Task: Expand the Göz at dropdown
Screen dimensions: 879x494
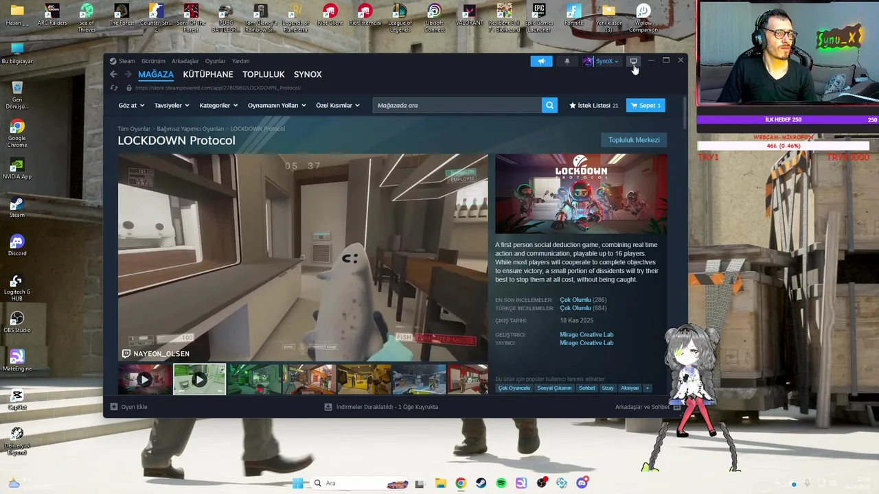Action: pos(131,105)
